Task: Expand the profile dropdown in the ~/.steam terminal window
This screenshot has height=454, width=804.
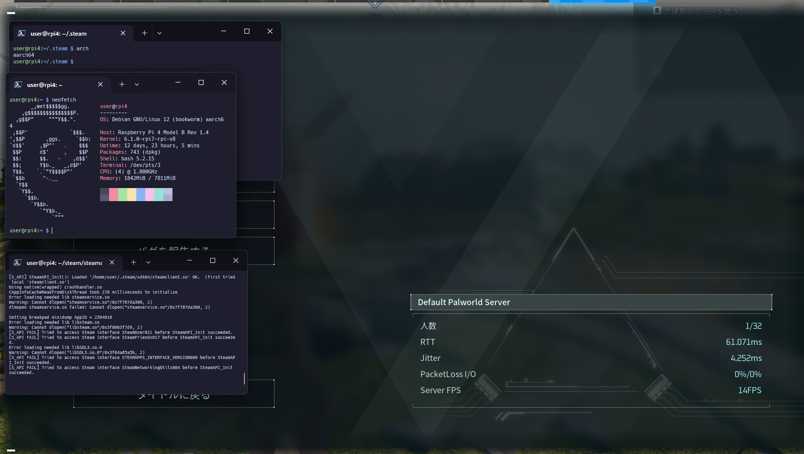Action: pos(159,33)
